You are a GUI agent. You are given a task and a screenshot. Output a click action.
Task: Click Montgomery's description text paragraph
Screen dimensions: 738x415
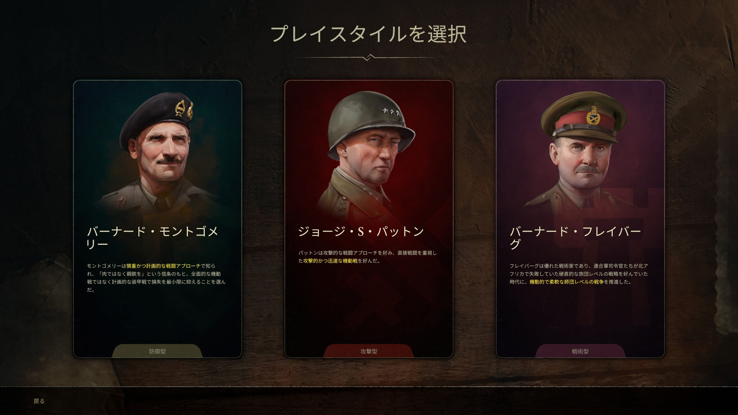[156, 278]
